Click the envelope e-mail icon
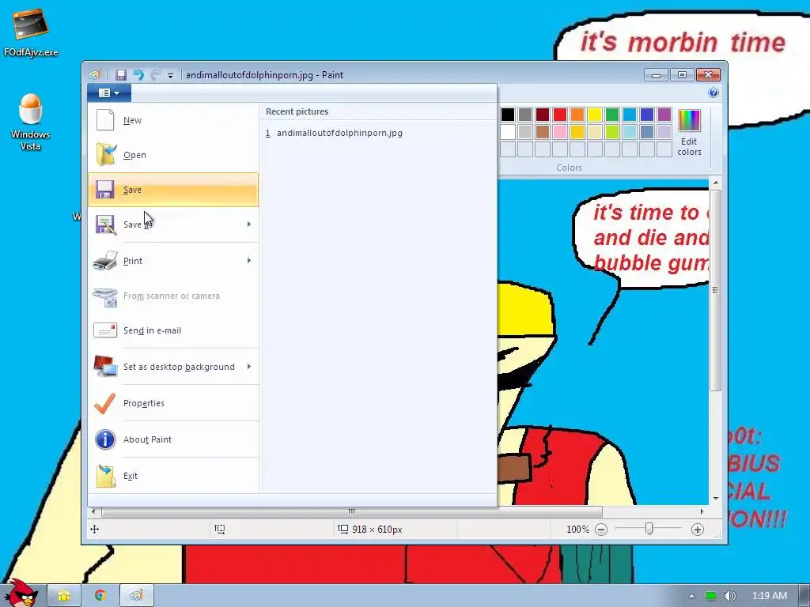810x607 pixels. (x=105, y=330)
